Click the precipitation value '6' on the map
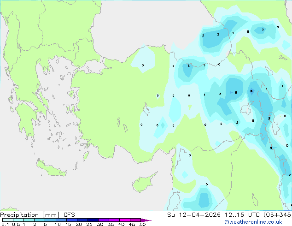Image resolution: width=292 pixels, height=226 pixels. pyautogui.click(x=251, y=91)
